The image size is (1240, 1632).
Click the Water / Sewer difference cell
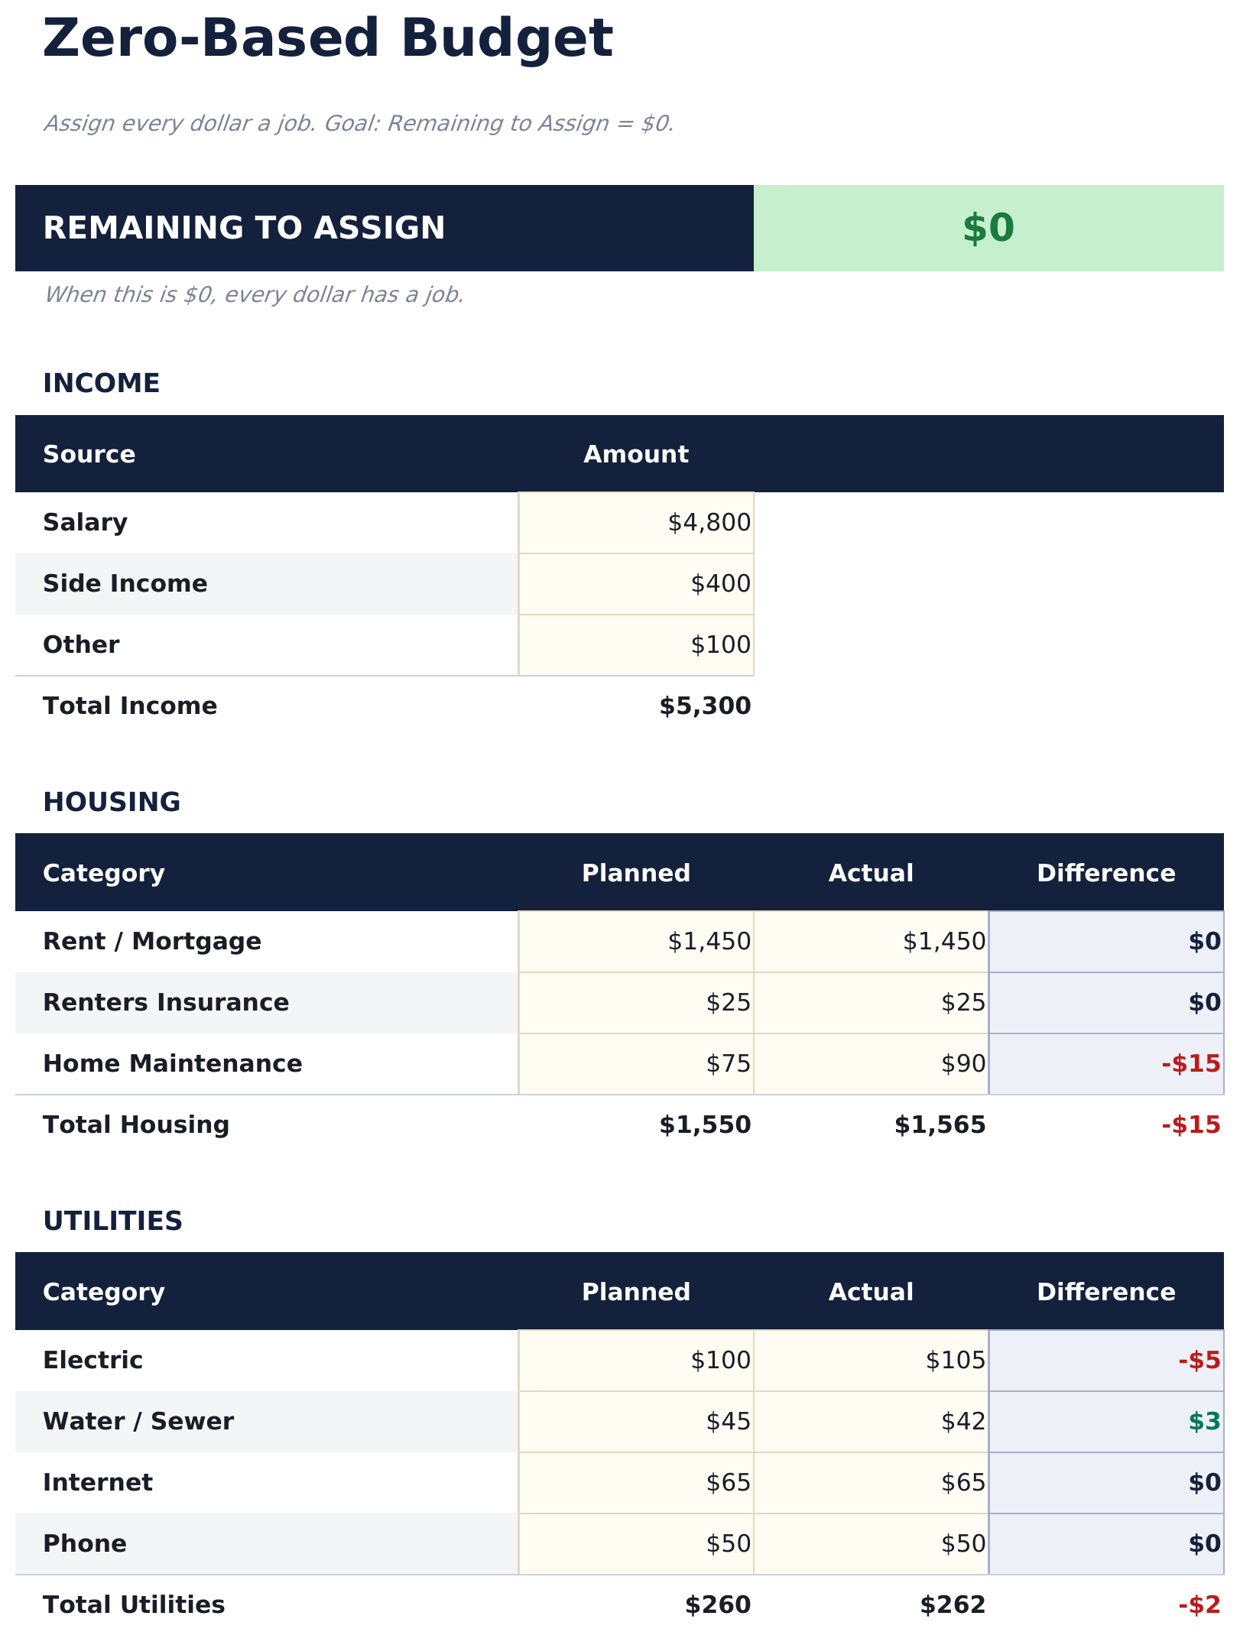1106,1422
